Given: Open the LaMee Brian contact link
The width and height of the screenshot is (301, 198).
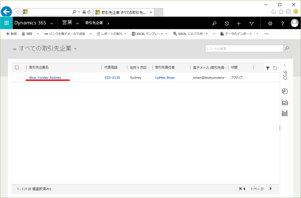Looking at the screenshot, I should pyautogui.click(x=165, y=78).
